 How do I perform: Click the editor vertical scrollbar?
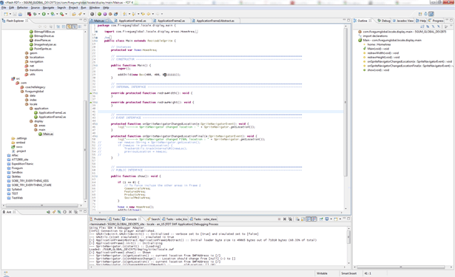[346, 101]
